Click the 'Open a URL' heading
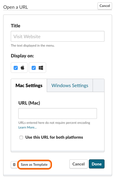The width and height of the screenshot is (117, 178). click(x=16, y=7)
